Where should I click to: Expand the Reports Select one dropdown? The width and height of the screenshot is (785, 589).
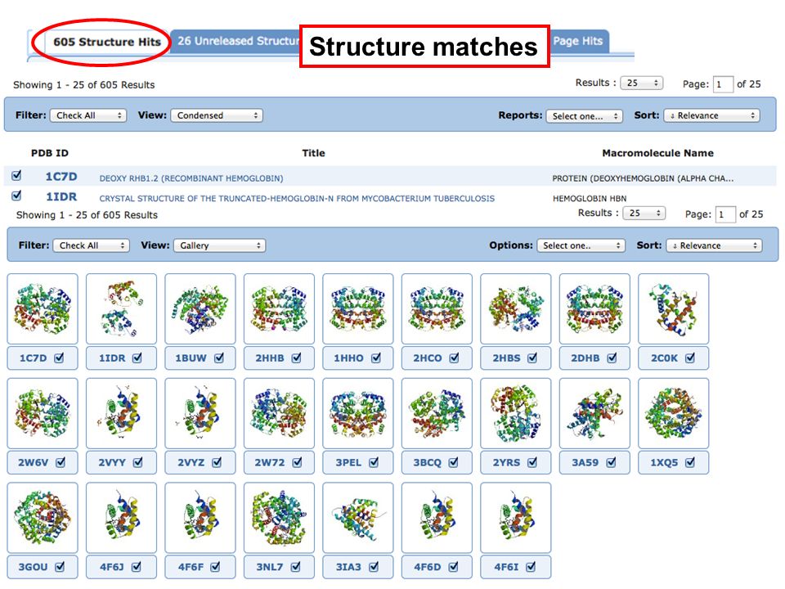[x=584, y=115]
